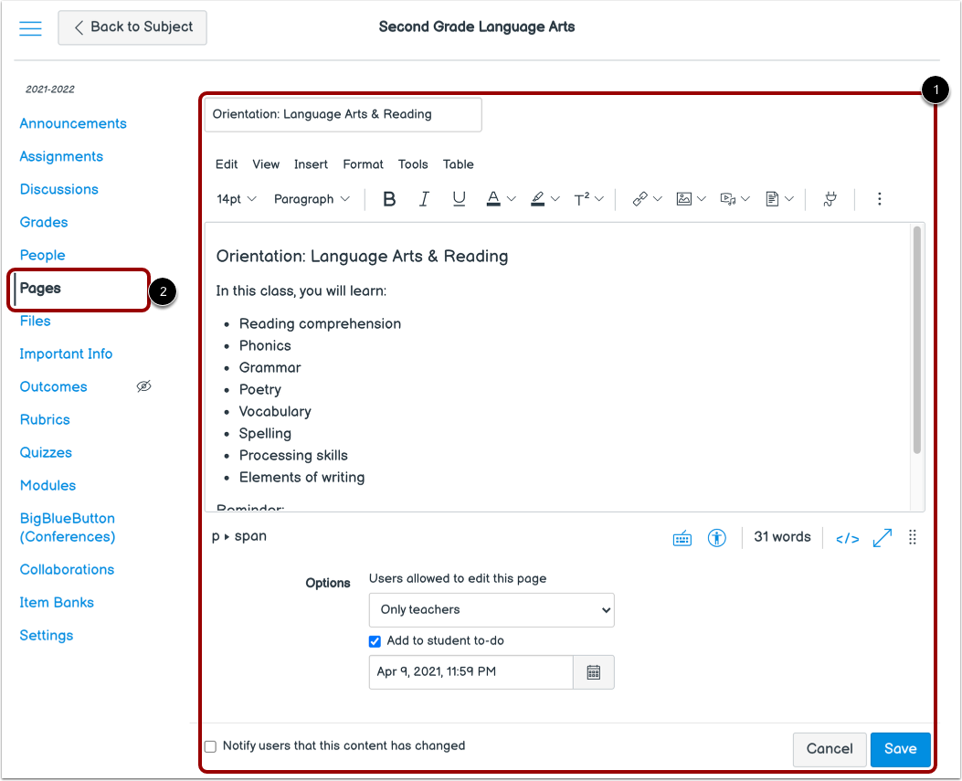This screenshot has width=962, height=781.
Task: Save the page
Action: pos(900,749)
